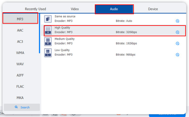Viewport: 189px width, 117px height.
Task: Click the Bitrate: 96kbps value
Action: pos(125,55)
